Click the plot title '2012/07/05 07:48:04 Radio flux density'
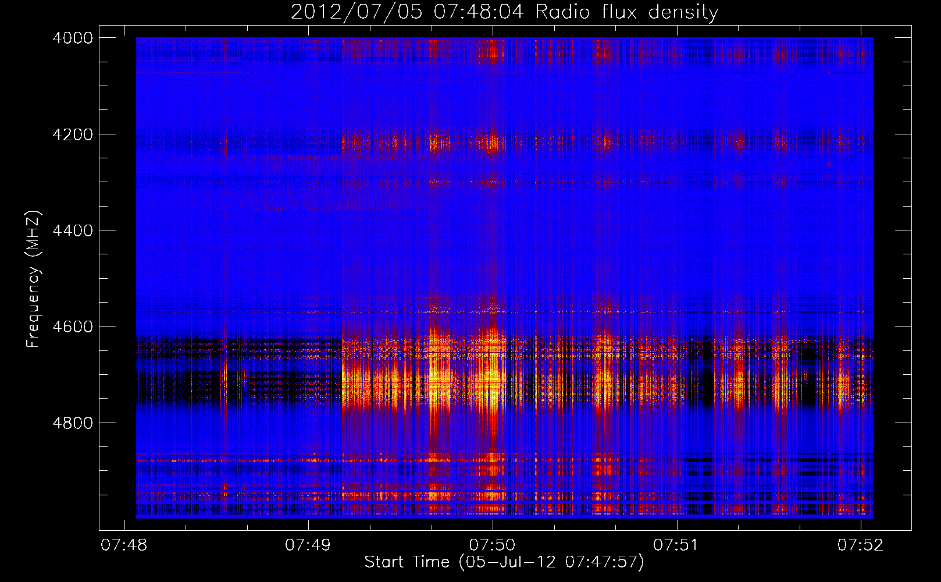 pos(504,12)
